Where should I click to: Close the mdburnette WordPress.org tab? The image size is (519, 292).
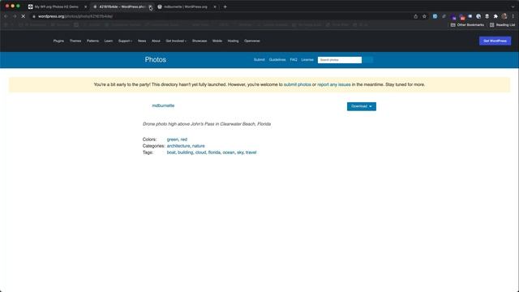click(215, 6)
